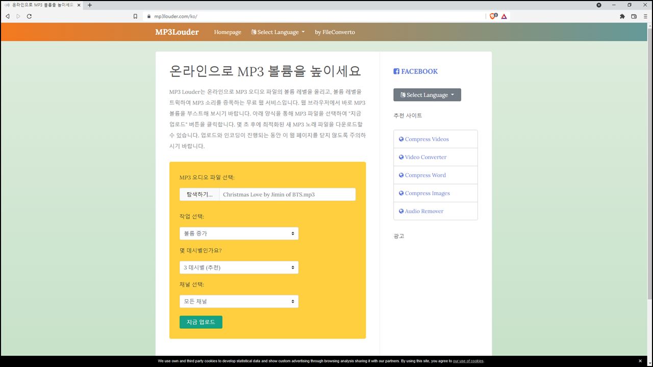Click the bookmark icon in address bar
This screenshot has width=653, height=367.
pos(135,16)
